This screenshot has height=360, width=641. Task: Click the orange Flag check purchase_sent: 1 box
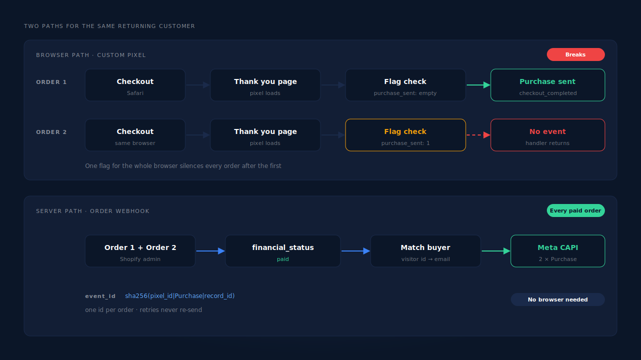(406, 135)
